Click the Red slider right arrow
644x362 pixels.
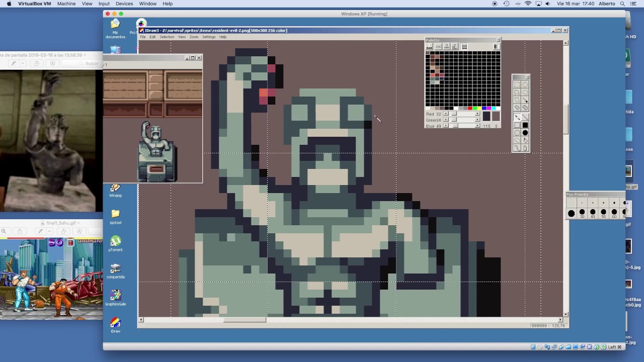[x=477, y=114]
